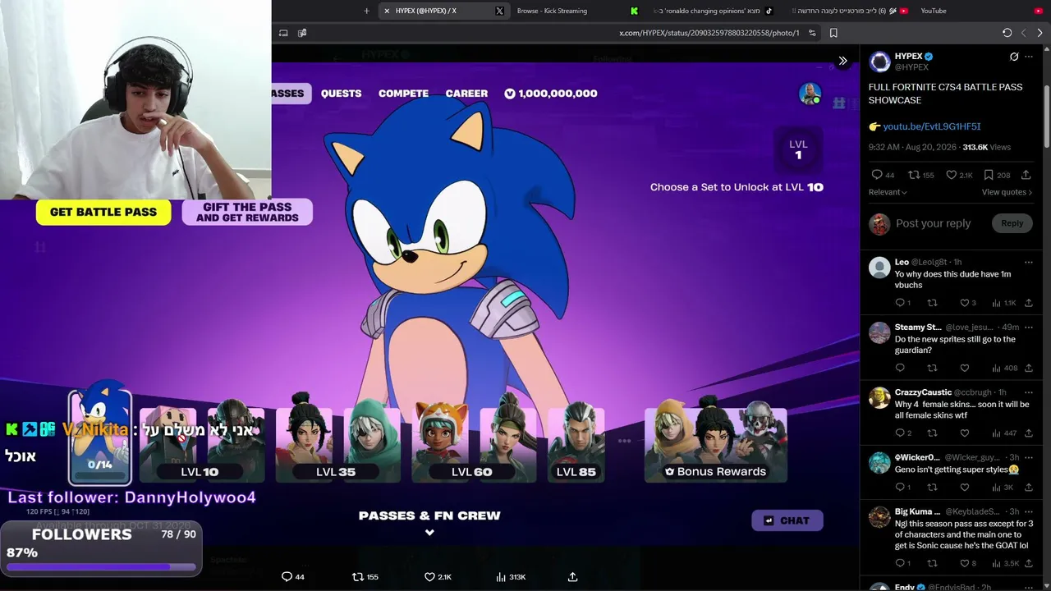Switch to 'ronaldo changing opinions' TikTok tab

click(x=713, y=11)
